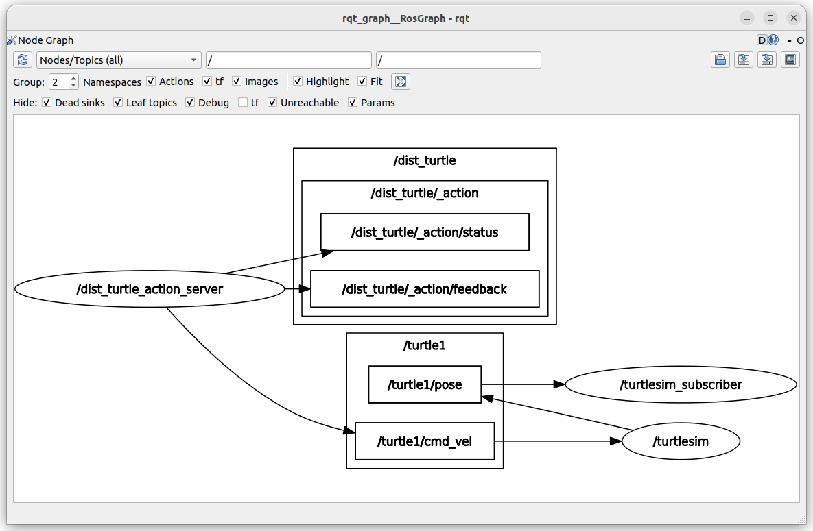
Task: Click the node namespace filter field
Action: (x=289, y=60)
